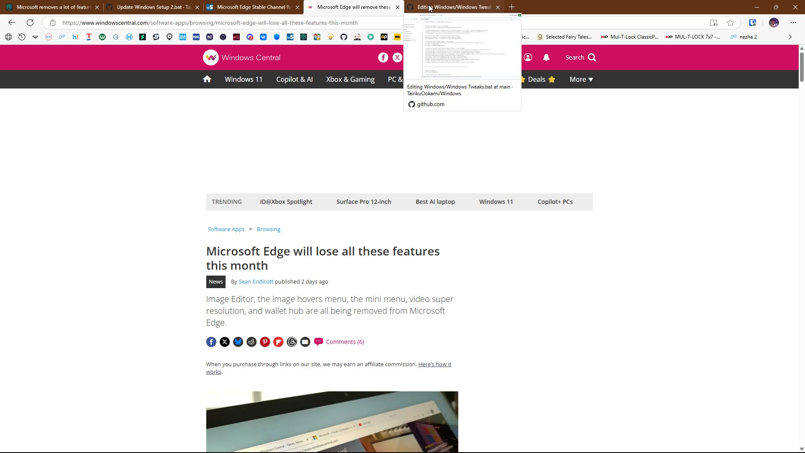This screenshot has height=453, width=805.
Task: Go to the Software Apps breadcrumb
Action: coord(226,229)
